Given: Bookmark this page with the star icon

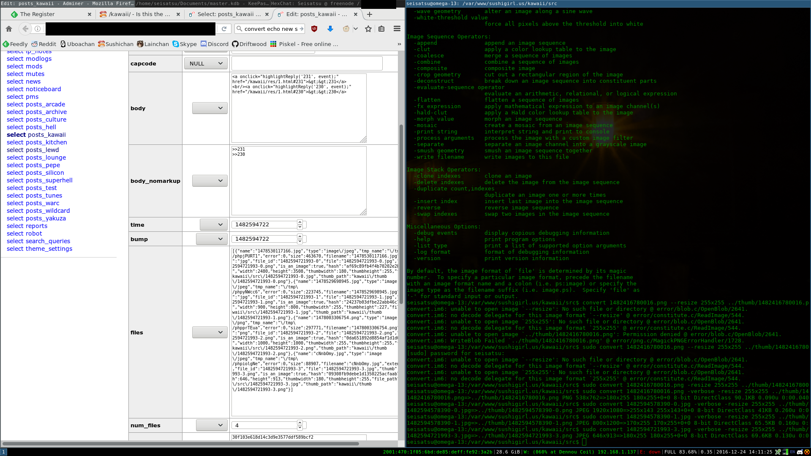Looking at the screenshot, I should 368,29.
